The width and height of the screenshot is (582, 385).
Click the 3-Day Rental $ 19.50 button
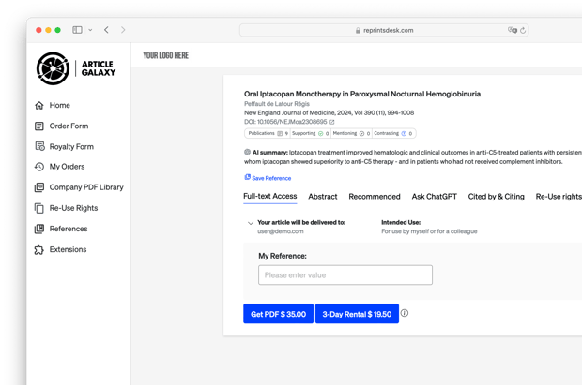[357, 314]
